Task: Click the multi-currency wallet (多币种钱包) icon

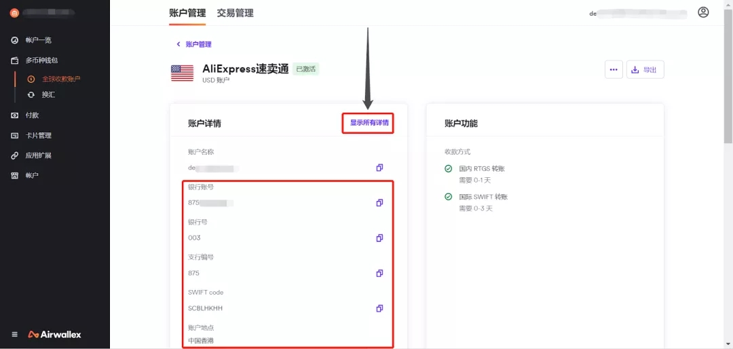Action: [14, 60]
